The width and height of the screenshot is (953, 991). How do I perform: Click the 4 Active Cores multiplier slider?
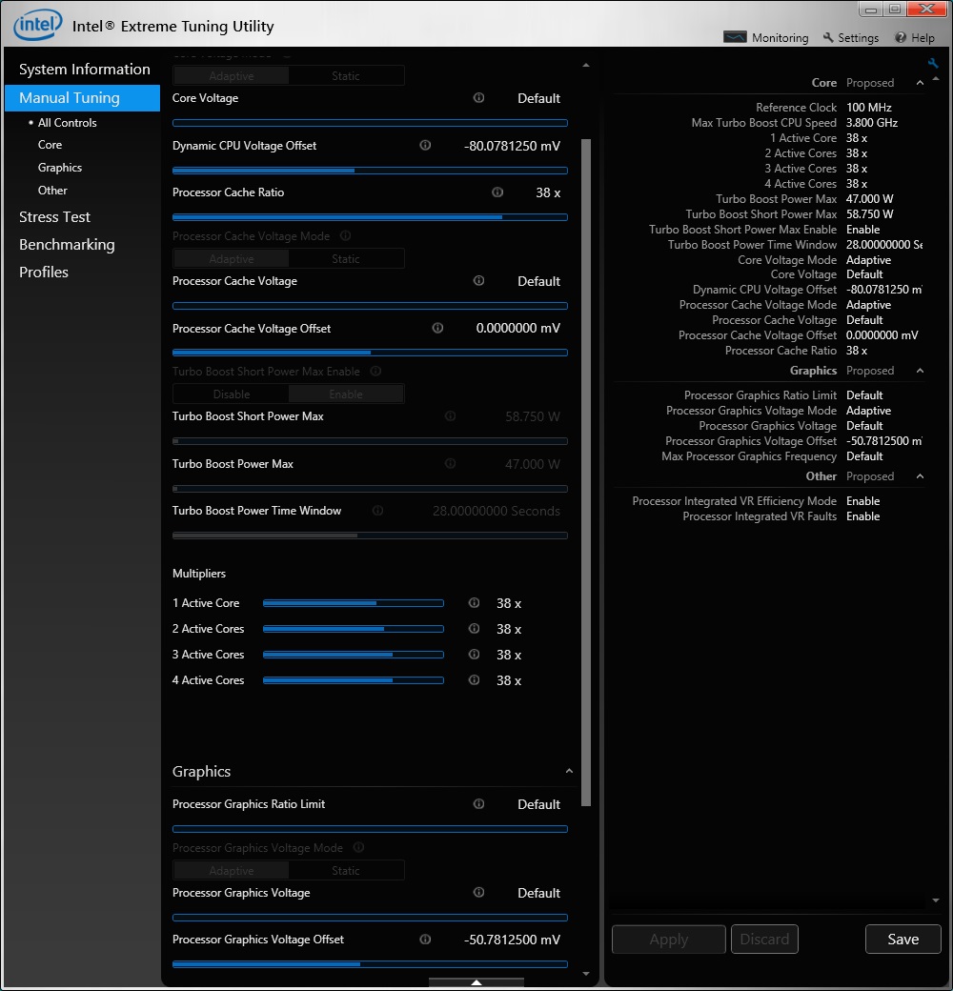tap(354, 680)
